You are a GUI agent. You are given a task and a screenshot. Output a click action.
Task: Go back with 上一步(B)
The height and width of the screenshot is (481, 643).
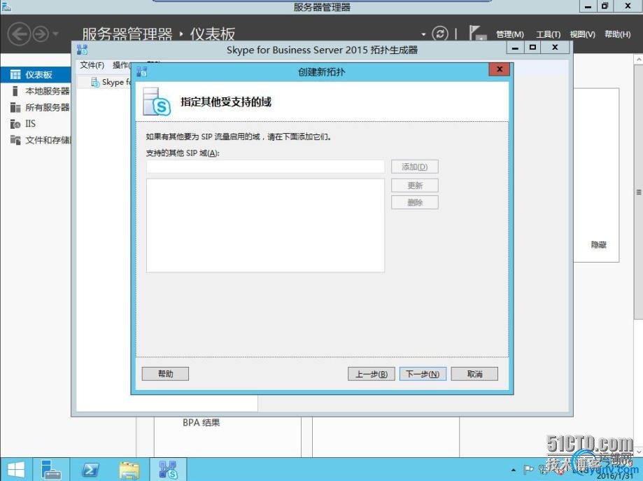point(371,374)
